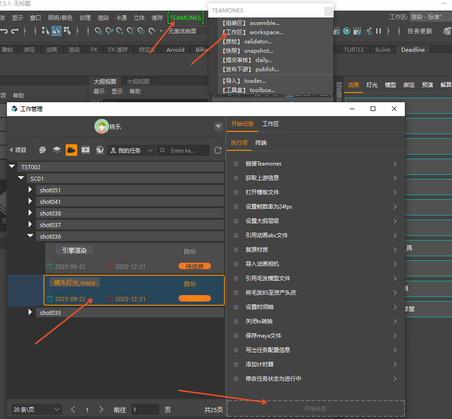The width and height of the screenshot is (452, 419).
Task: Click the orange camera filter icon
Action: [71, 150]
